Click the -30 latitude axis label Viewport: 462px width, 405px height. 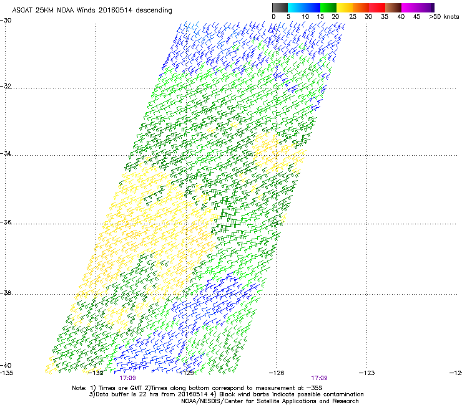point(6,21)
